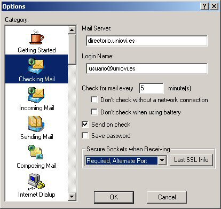
Task: Click the Last SSL Info button
Action: point(191,160)
